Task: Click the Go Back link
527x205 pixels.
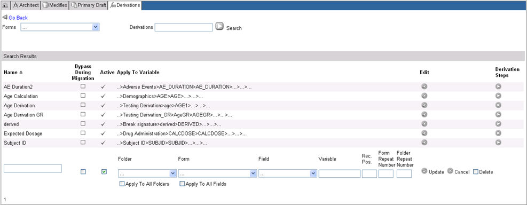Action: click(18, 18)
